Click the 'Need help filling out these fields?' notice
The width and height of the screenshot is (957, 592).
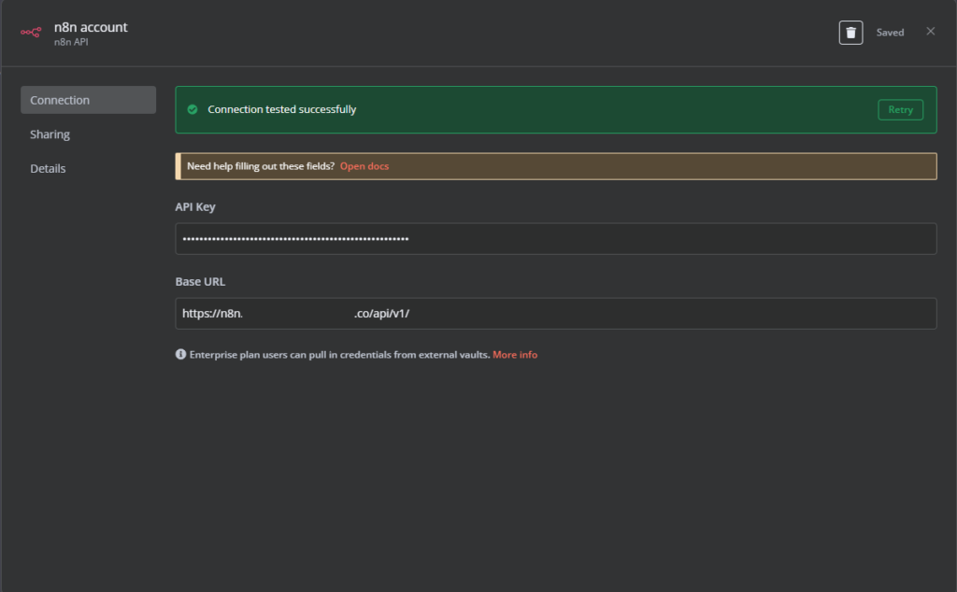(x=261, y=166)
